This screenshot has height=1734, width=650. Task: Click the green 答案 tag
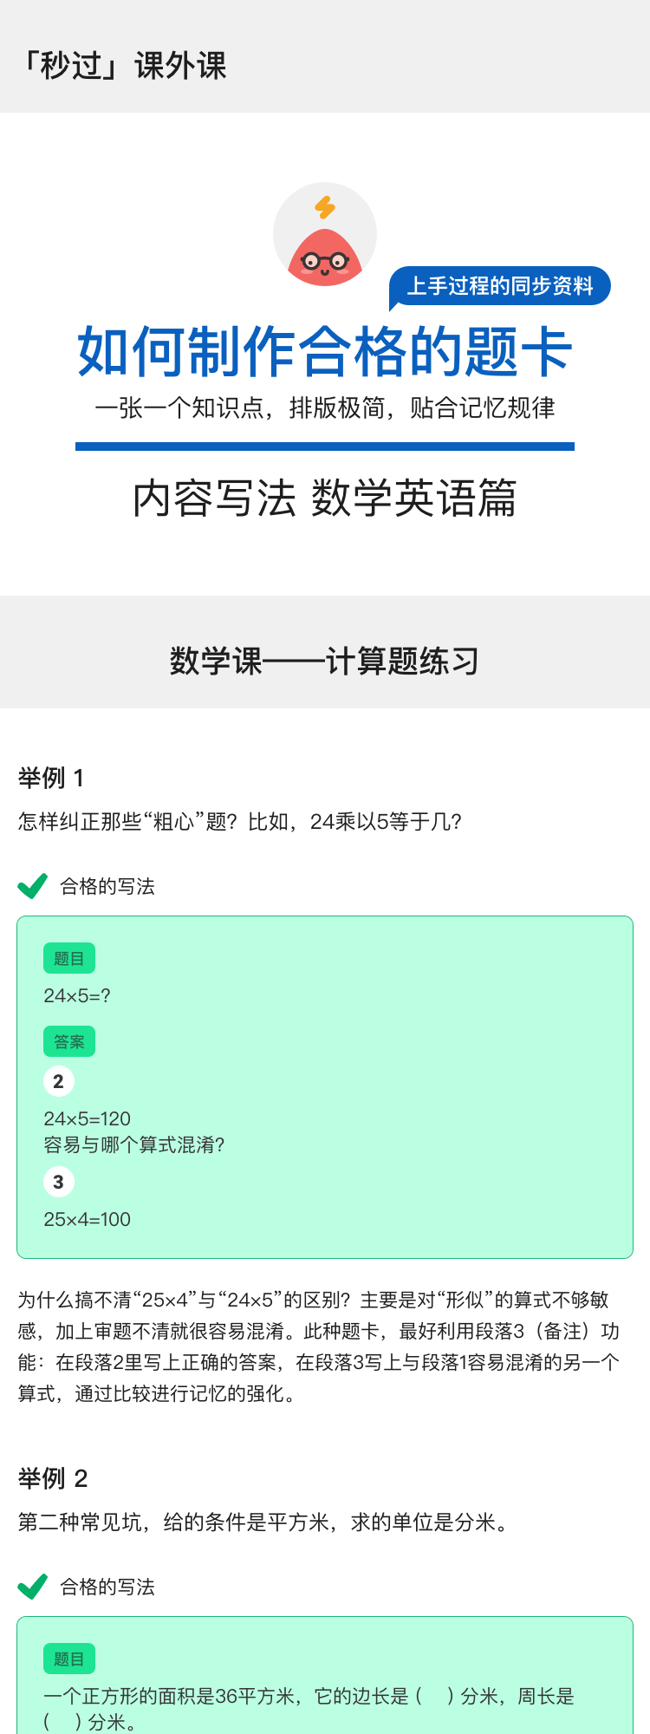coord(69,1041)
